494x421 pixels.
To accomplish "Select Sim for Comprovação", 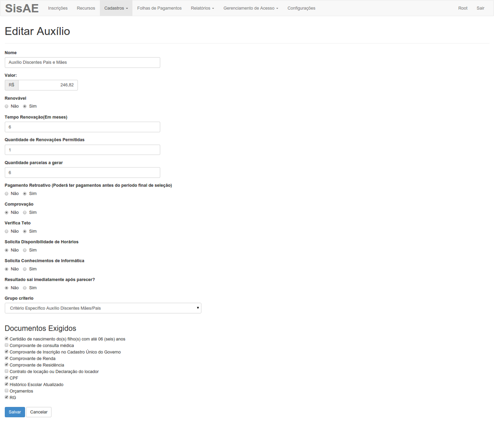I will coord(25,213).
